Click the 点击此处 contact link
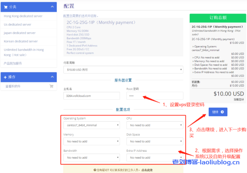The width and height of the screenshot is (247, 173). 147,170
